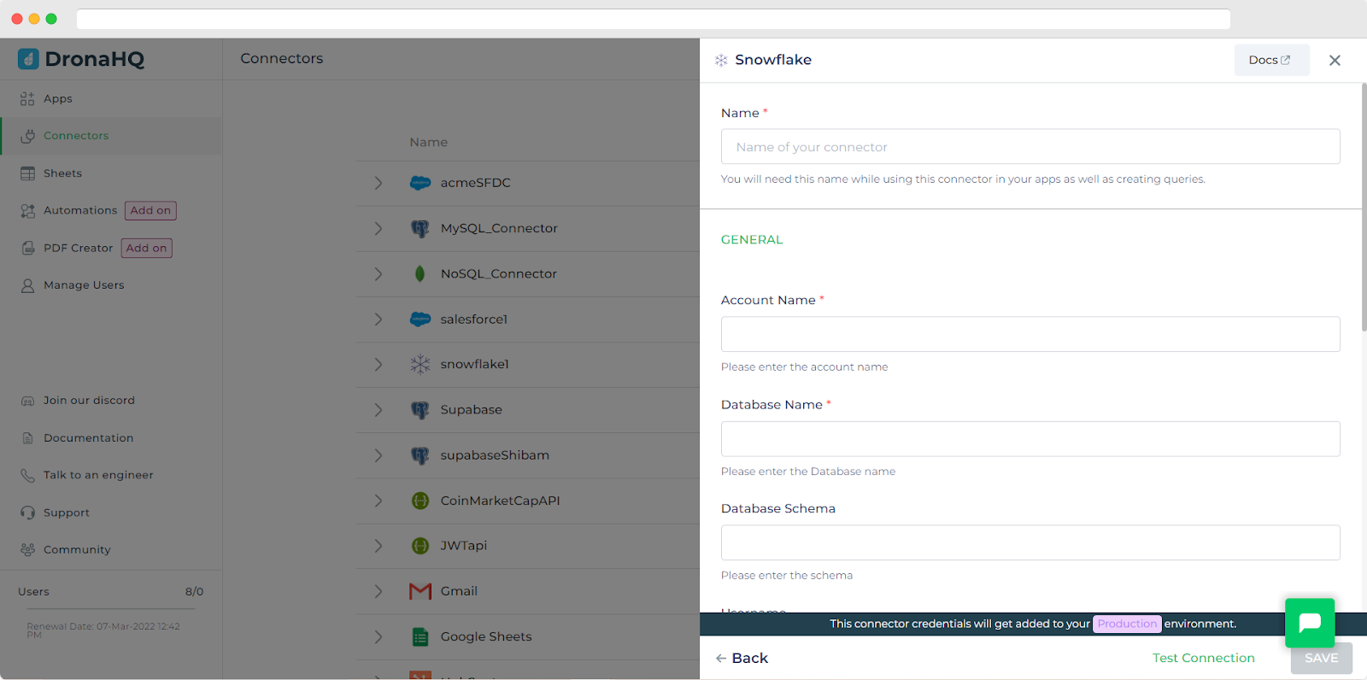Viewport: 1367px width, 680px height.
Task: Expand the JWTapi connector row
Action: pyautogui.click(x=378, y=546)
